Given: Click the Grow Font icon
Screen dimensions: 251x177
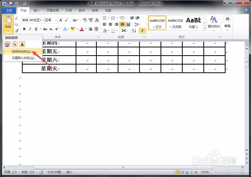Looking at the screenshot, I should [x=61, y=20].
